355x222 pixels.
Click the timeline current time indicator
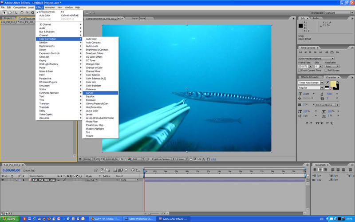[144, 171]
